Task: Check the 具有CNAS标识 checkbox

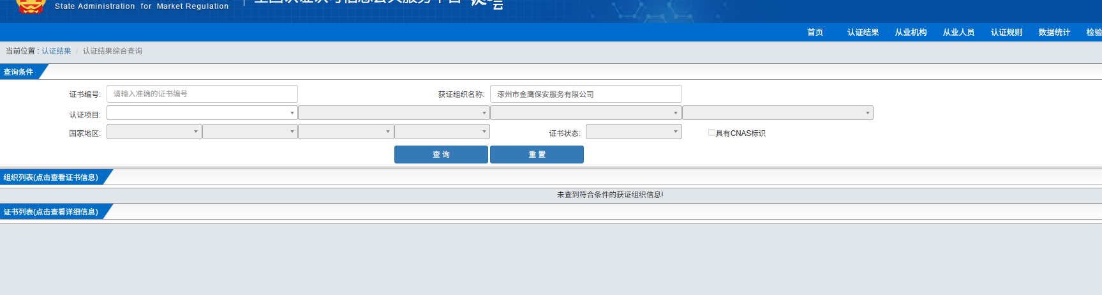Action: (711, 133)
